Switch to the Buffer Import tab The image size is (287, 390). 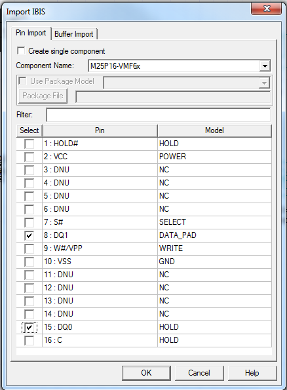pyautogui.click(x=74, y=34)
